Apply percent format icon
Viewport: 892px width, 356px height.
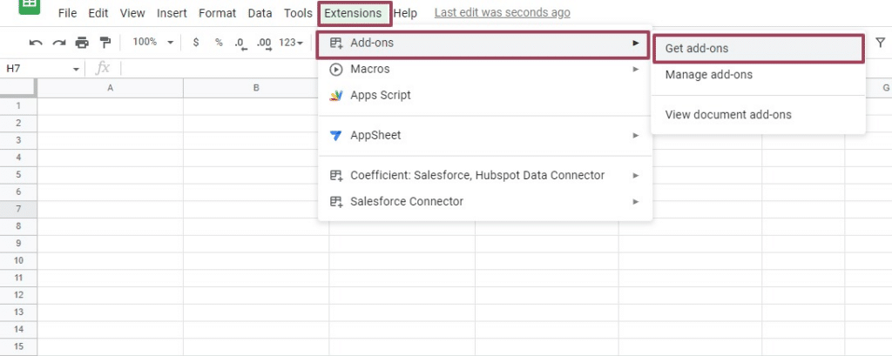point(219,43)
